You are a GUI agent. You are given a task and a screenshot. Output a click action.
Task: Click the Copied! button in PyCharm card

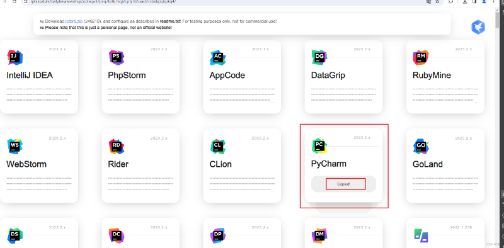point(343,184)
